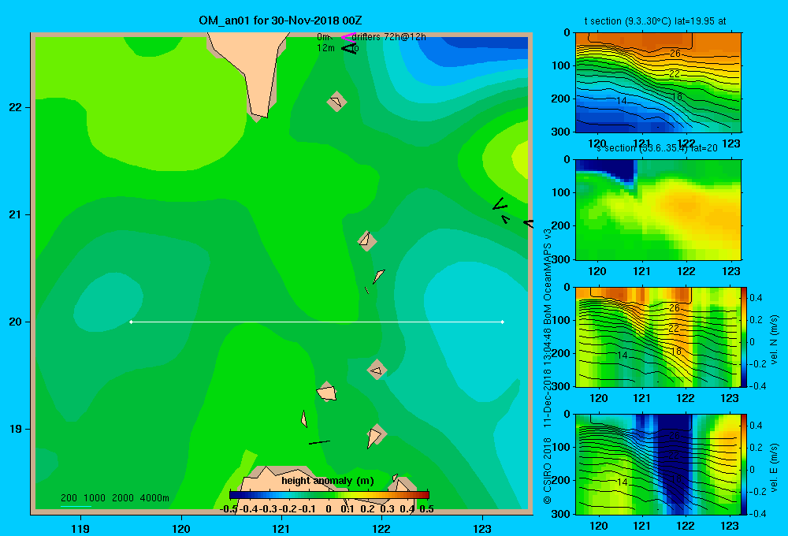Click latitude label 22 on main map
This screenshot has width=788, height=536.
(15, 108)
